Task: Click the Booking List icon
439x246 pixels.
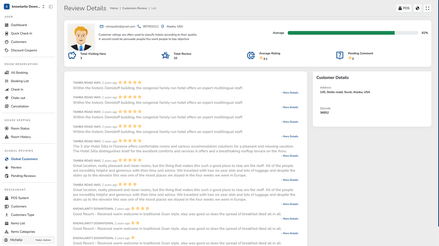Action: [7, 81]
